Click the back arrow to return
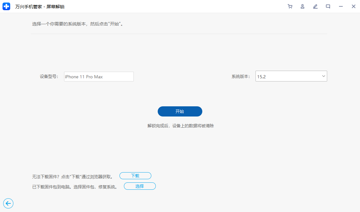Image resolution: width=360 pixels, height=212 pixels. point(8,203)
